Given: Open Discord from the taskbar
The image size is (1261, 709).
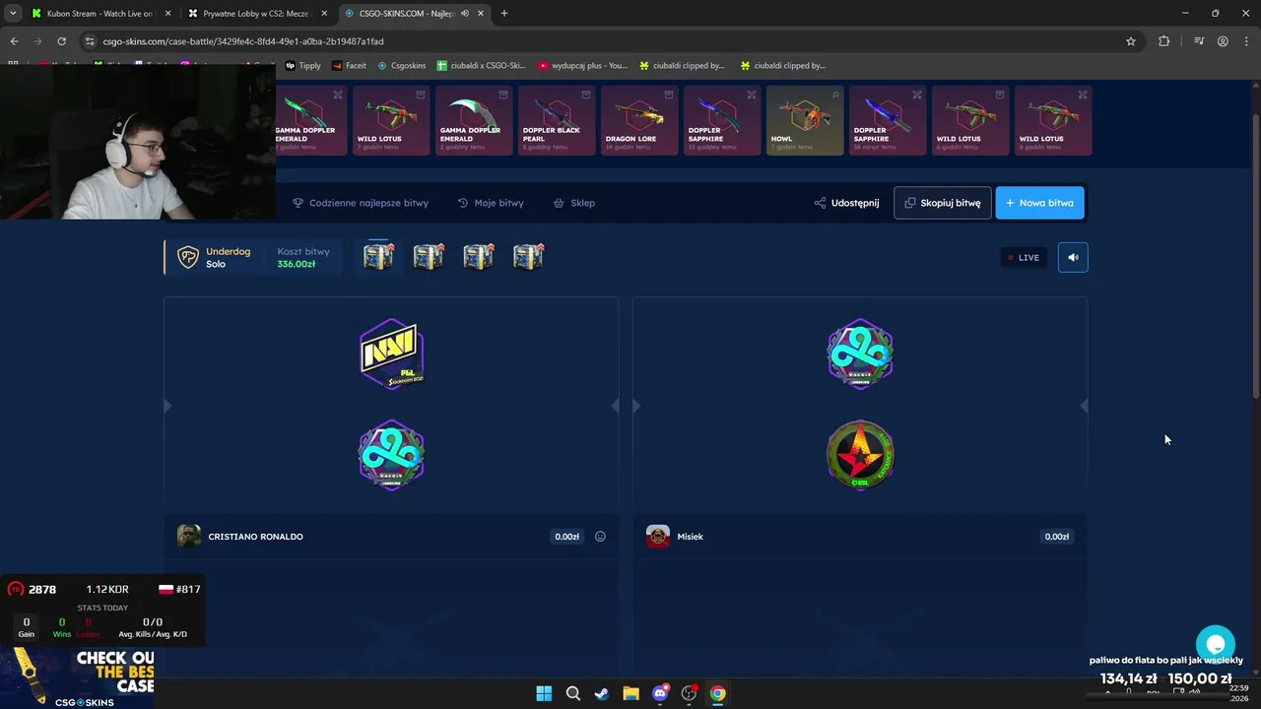Looking at the screenshot, I should point(660,693).
